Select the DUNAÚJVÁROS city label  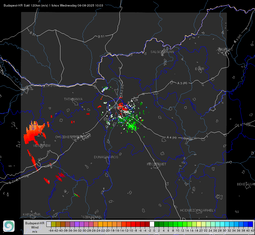[106, 157]
